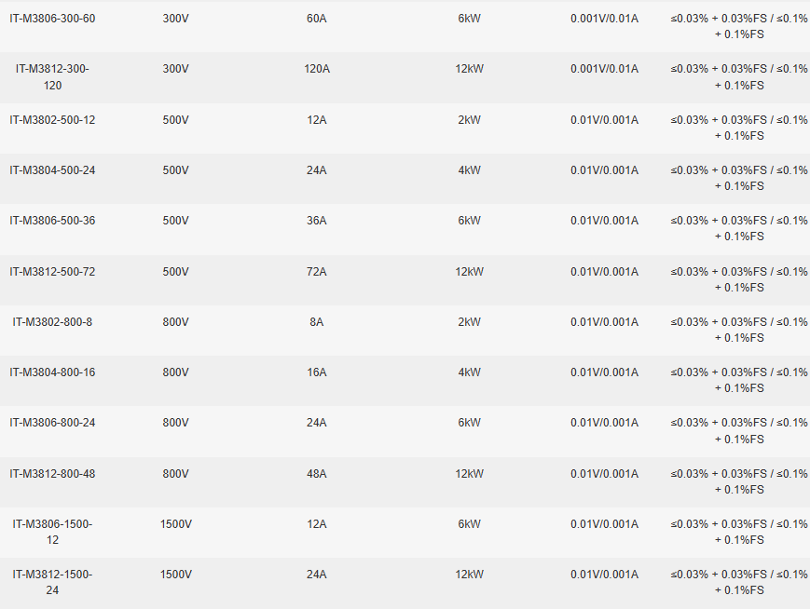This screenshot has width=810, height=609.
Task: Select the IT-M3802-500-12 model cell
Action: [x=52, y=120]
